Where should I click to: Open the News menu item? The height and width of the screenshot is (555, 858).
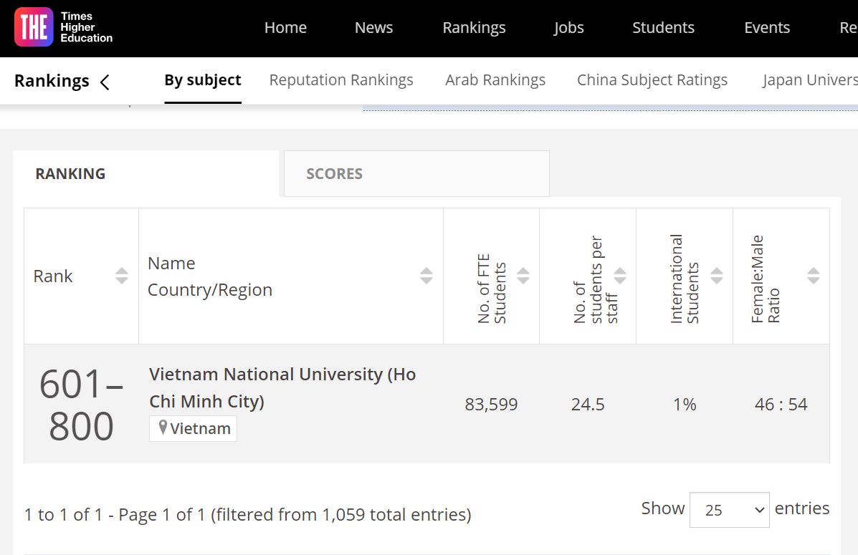(373, 28)
